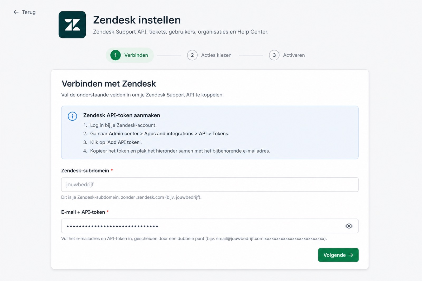Click the 'Verbinden met Zendesk' heading
Image resolution: width=422 pixels, height=281 pixels.
click(109, 84)
